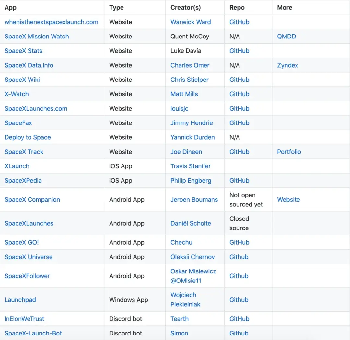
Task: Click creator Philip Engberg
Action: point(191,181)
